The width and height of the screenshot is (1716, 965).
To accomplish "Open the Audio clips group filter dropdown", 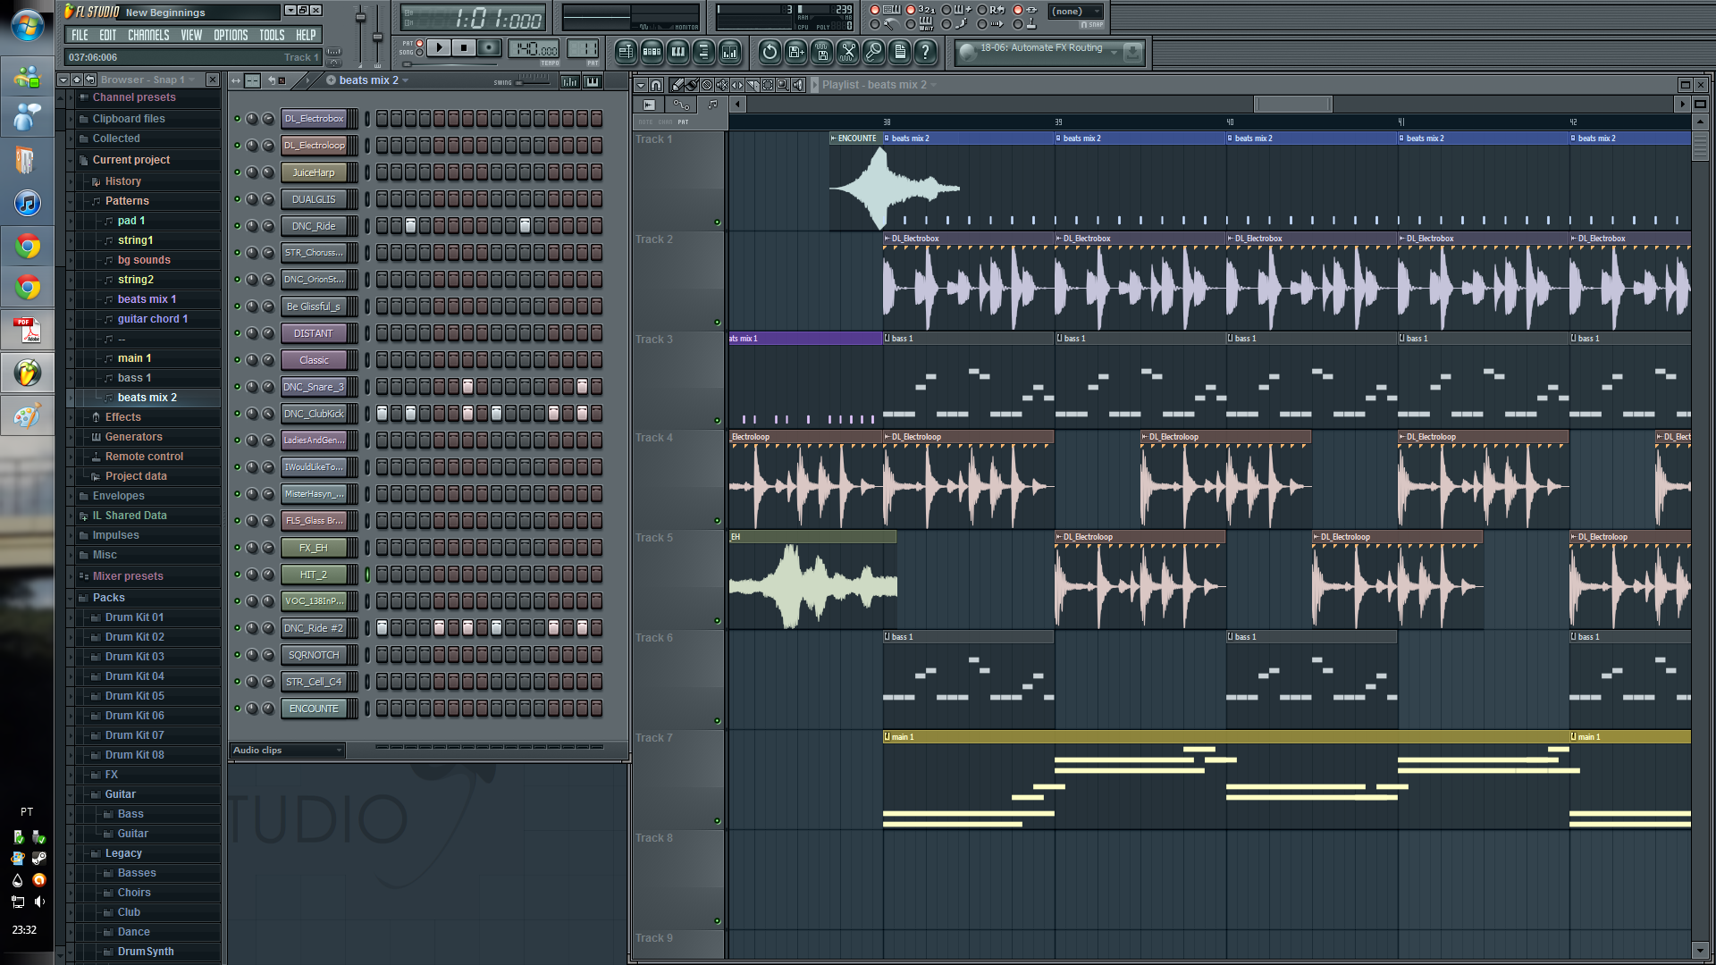I will (x=287, y=751).
